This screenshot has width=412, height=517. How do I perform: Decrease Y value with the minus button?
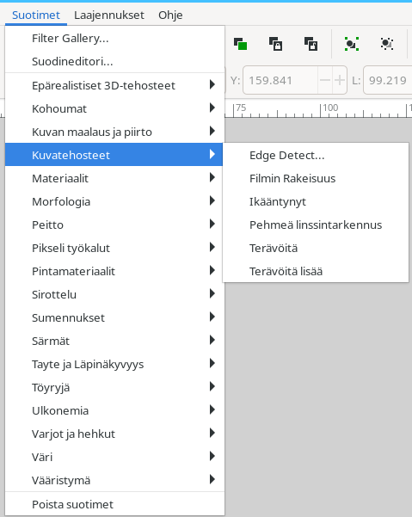point(325,80)
